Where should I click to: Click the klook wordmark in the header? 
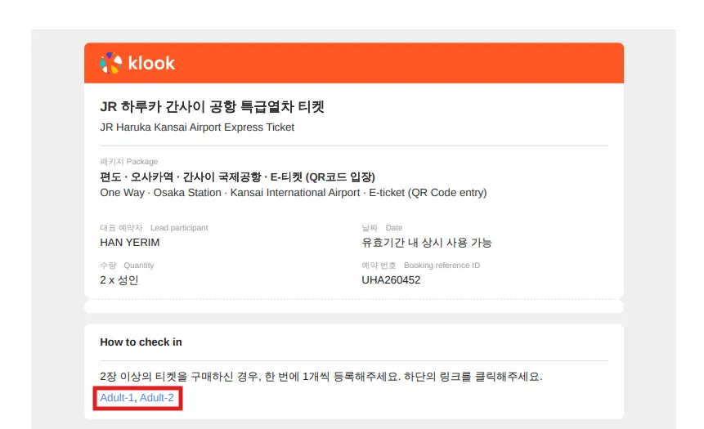coord(151,63)
